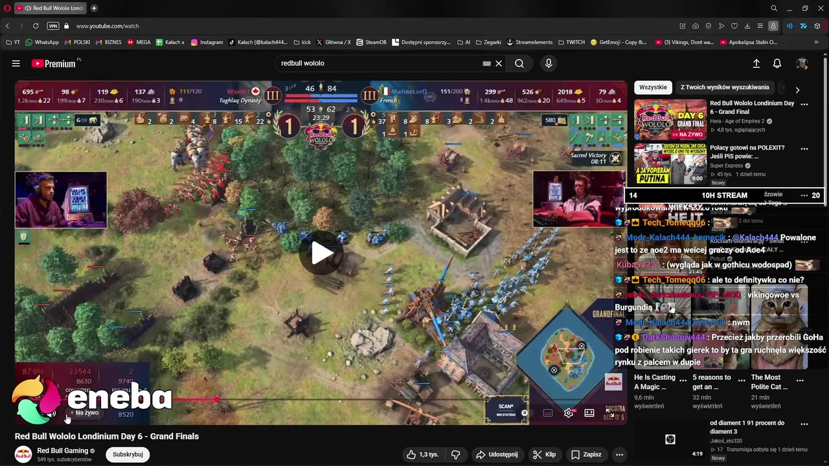Open SteamDB bookmark
This screenshot has width=829, height=466.
(x=371, y=42)
